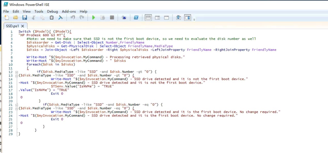
Task: Collapse the code region at line 21
Action: pos(17,105)
